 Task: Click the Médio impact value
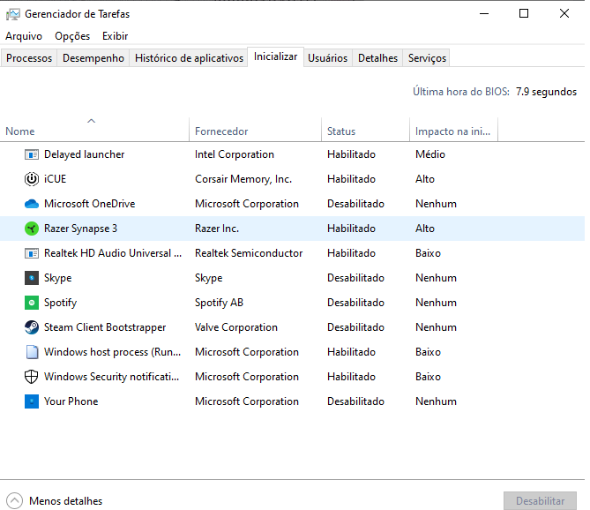tap(430, 154)
